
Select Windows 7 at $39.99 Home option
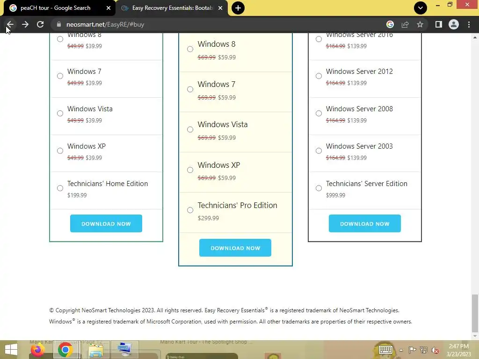(60, 76)
